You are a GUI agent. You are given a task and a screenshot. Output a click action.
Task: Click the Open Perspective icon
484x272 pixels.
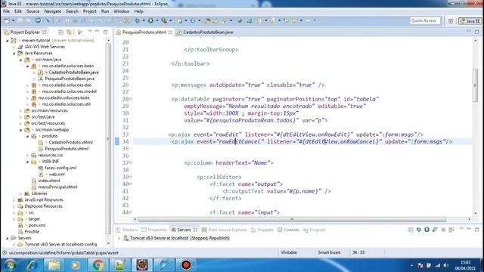451,21
